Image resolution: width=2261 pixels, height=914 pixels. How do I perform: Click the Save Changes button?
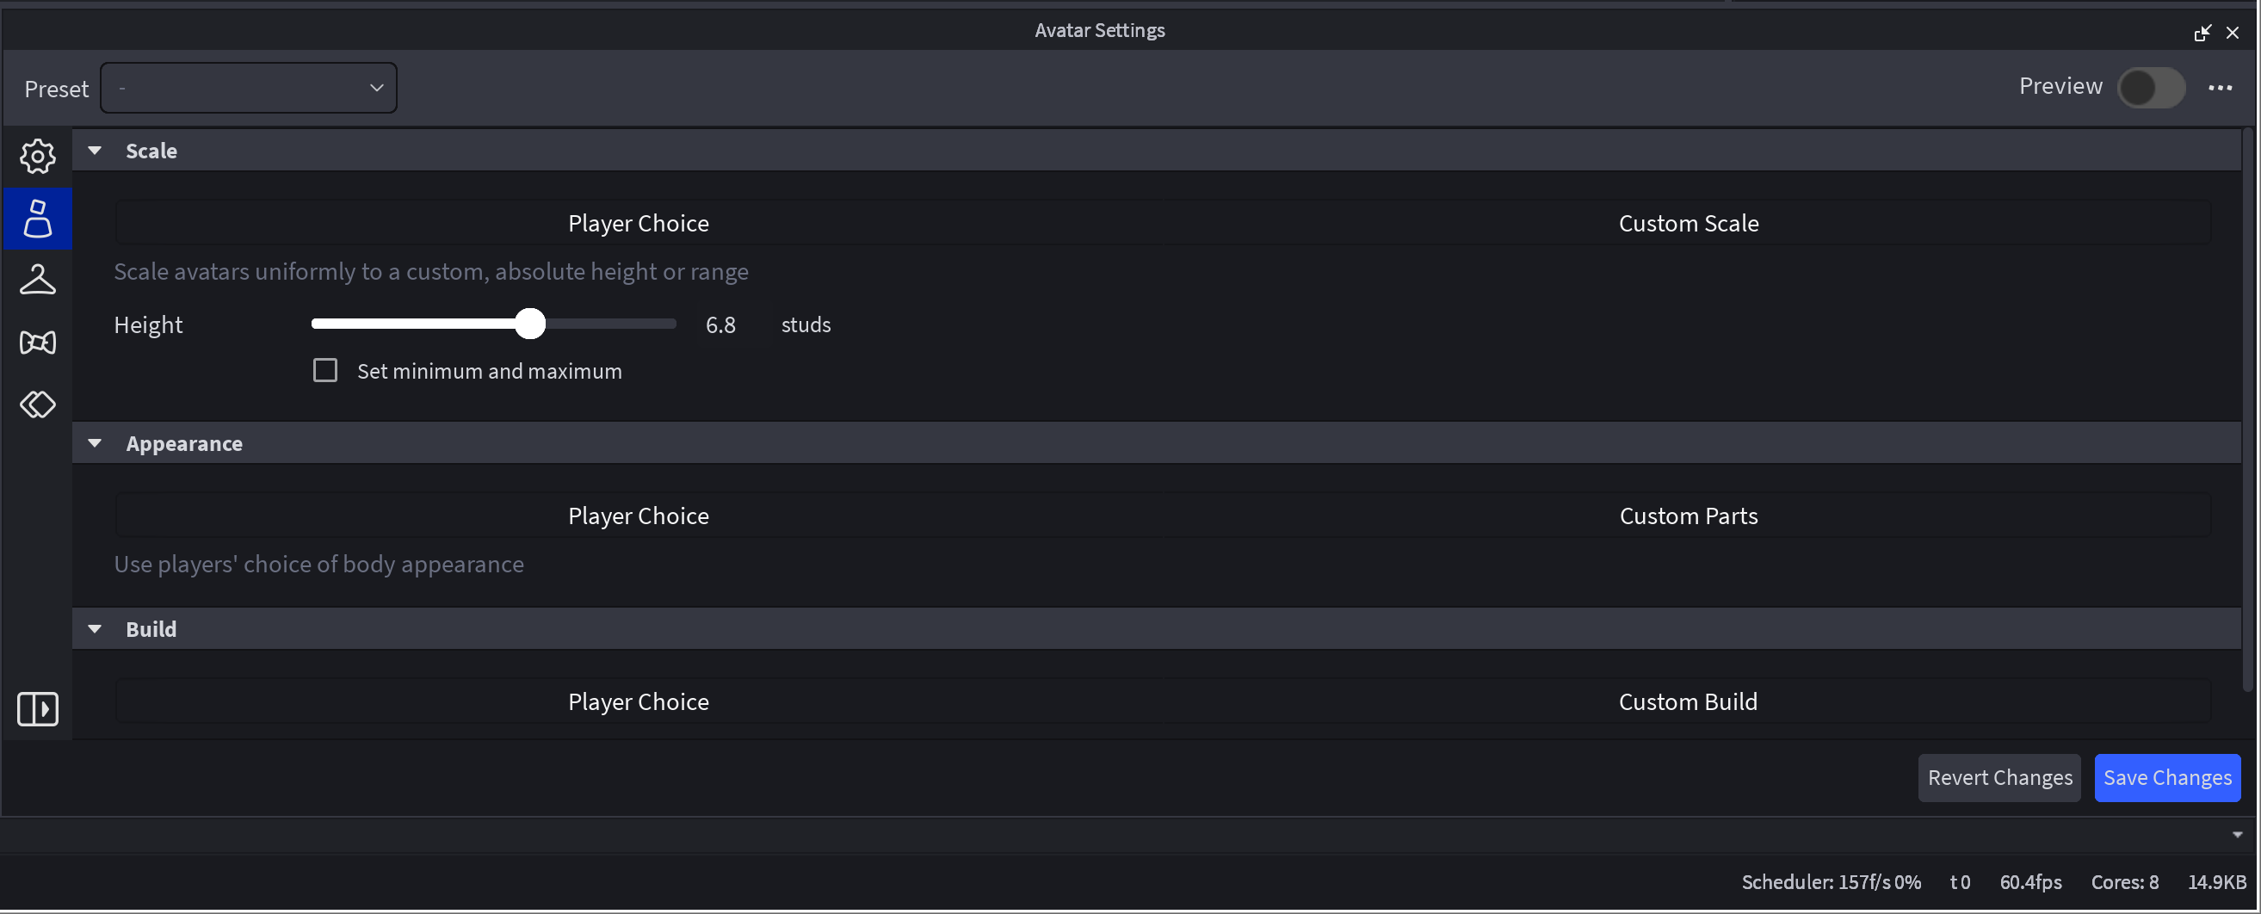coord(2167,778)
